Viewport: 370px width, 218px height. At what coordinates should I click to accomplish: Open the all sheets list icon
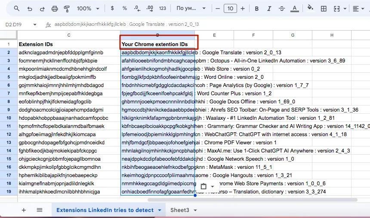(40, 210)
